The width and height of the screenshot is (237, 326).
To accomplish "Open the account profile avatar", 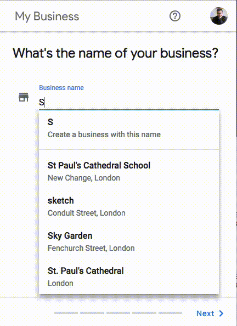I will click(x=219, y=16).
